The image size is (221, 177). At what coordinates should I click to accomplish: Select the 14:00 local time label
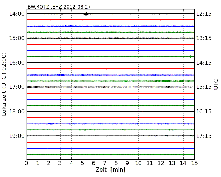click(x=17, y=14)
